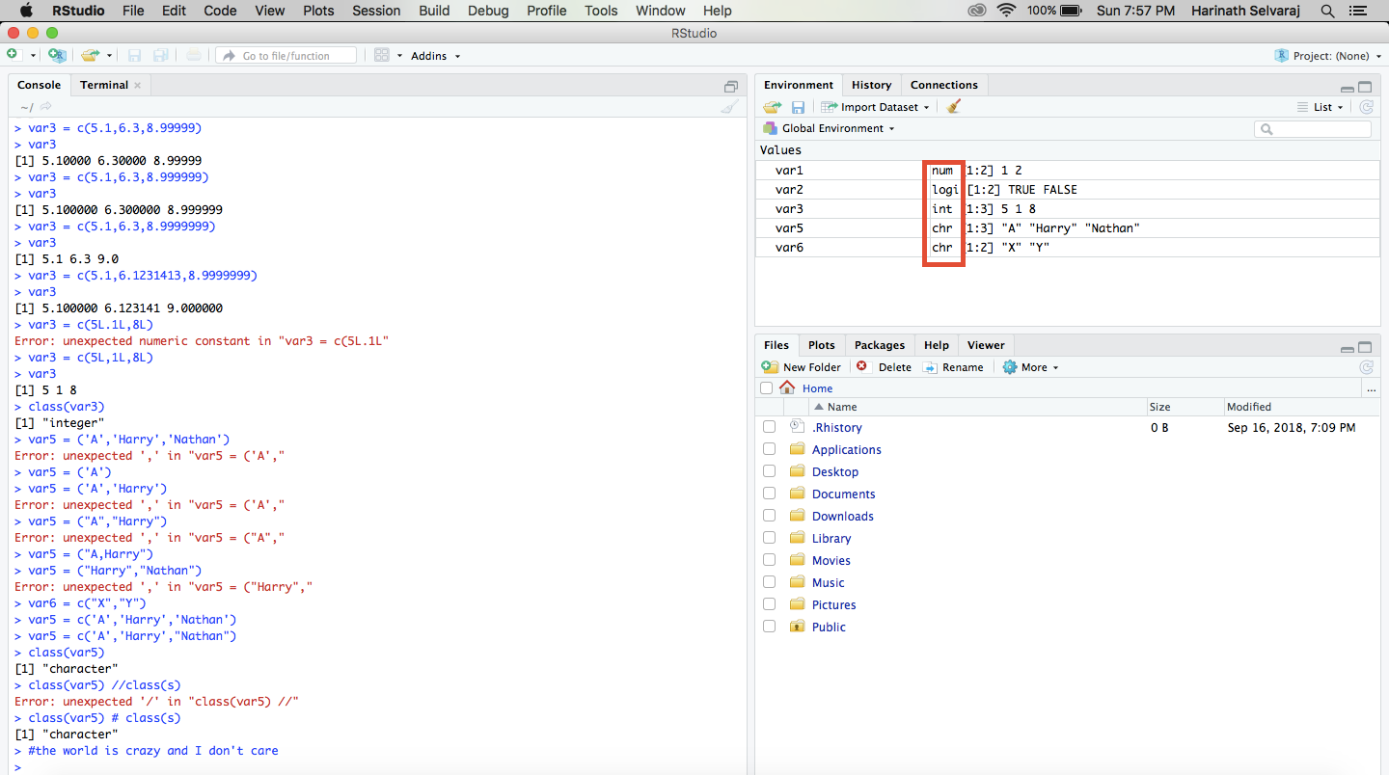Click inside the Go to file/function field
Screen dimensions: 1389x775
(286, 55)
